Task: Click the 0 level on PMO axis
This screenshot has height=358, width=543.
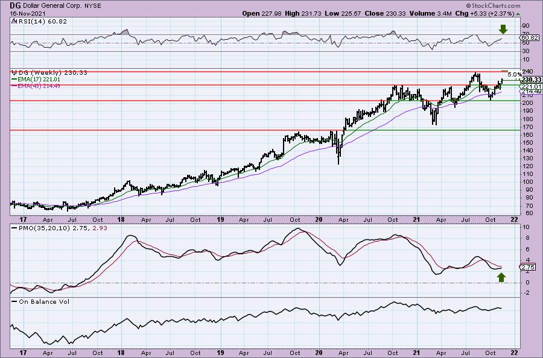Action: 527,283
